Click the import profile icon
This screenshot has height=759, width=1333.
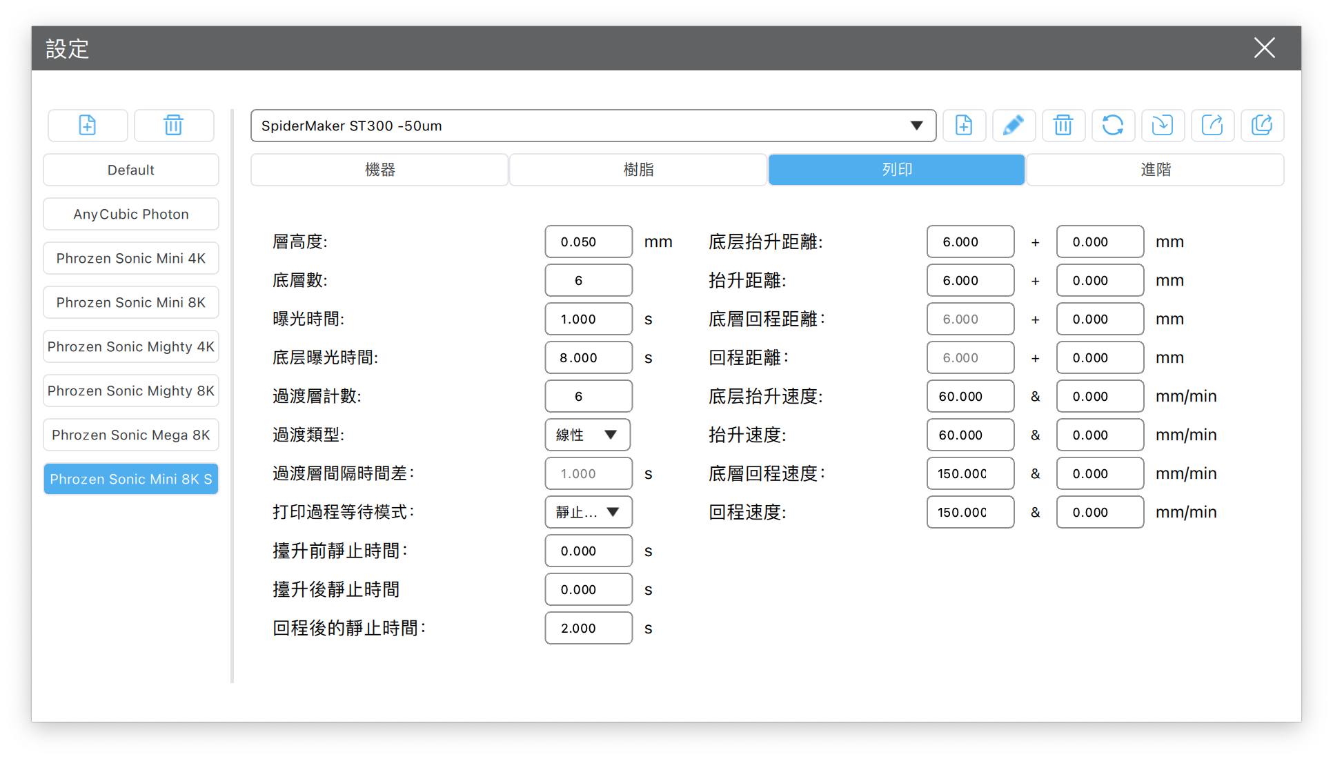coord(1162,126)
